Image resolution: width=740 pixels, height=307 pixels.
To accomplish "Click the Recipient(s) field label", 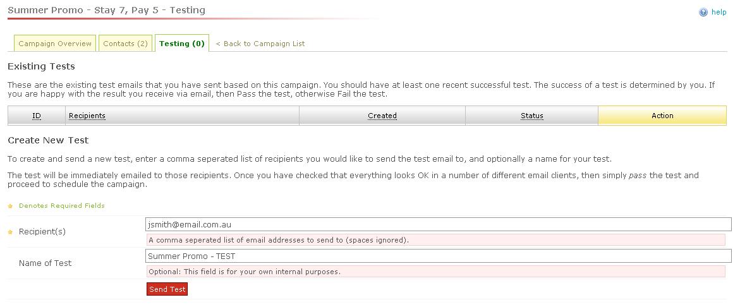I will tap(42, 232).
